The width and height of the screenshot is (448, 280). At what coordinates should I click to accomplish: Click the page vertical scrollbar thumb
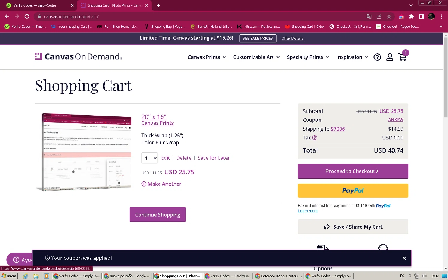pos(445,78)
